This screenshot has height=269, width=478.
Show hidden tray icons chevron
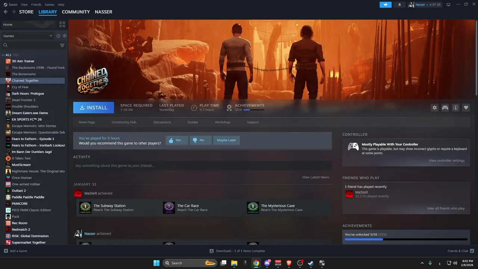click(x=422, y=263)
